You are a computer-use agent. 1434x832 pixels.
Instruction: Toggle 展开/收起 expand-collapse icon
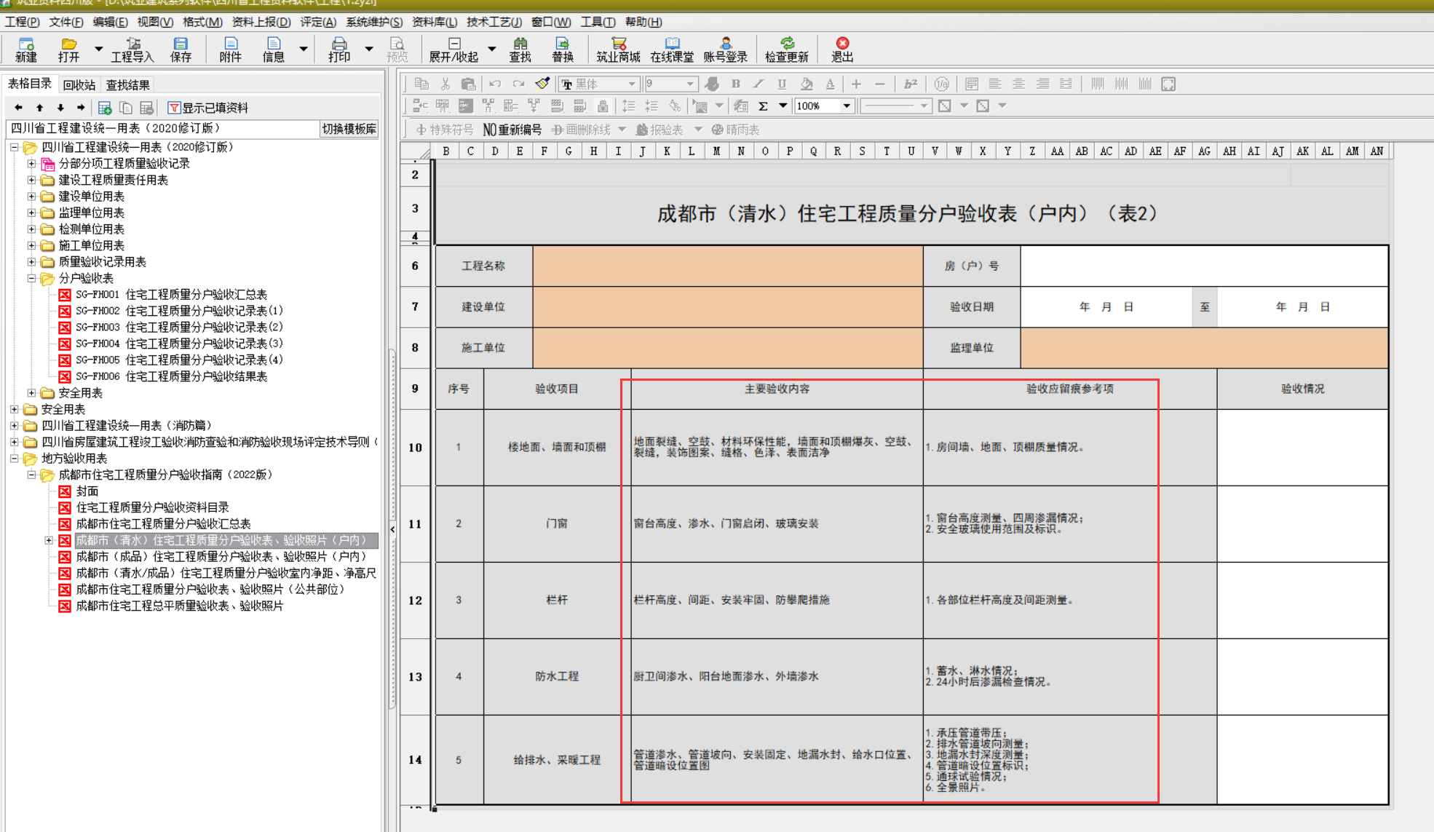453,49
